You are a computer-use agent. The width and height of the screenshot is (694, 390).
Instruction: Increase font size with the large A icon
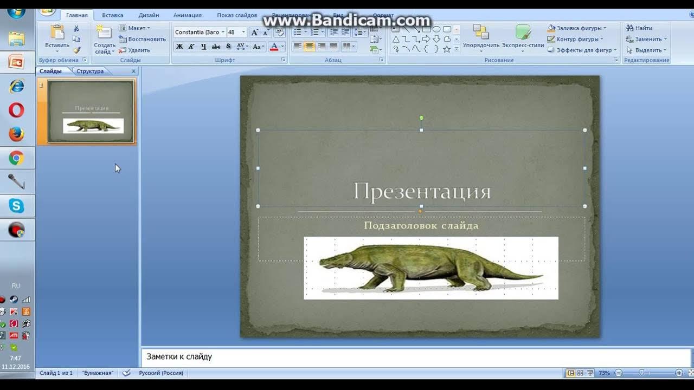coord(254,32)
